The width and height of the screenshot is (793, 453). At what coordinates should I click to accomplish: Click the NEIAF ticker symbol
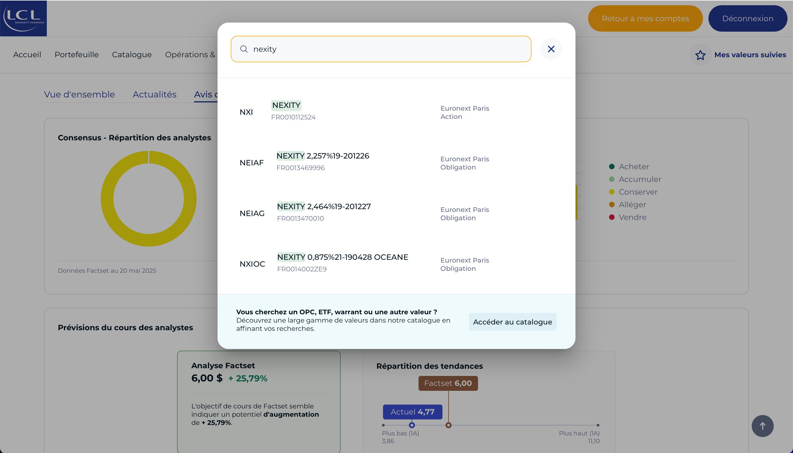click(x=251, y=163)
